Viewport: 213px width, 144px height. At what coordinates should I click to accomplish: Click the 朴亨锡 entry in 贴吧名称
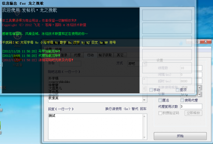coord(53,78)
